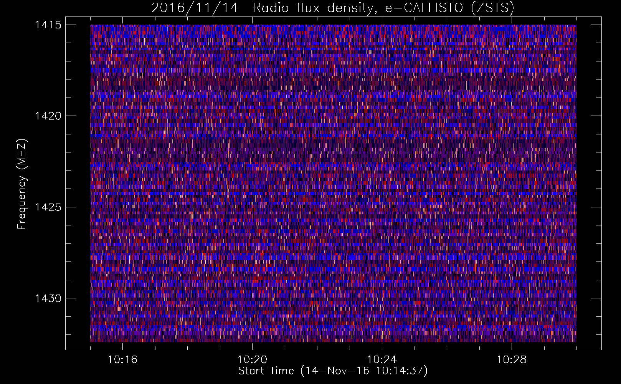
Task: Click the 10:20 time tick label
Action: [252, 360]
